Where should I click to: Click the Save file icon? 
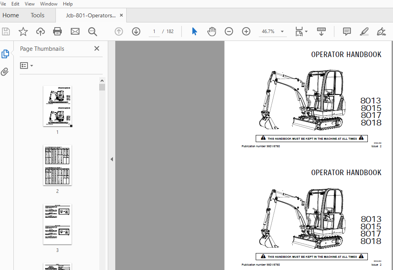pyautogui.click(x=6, y=31)
